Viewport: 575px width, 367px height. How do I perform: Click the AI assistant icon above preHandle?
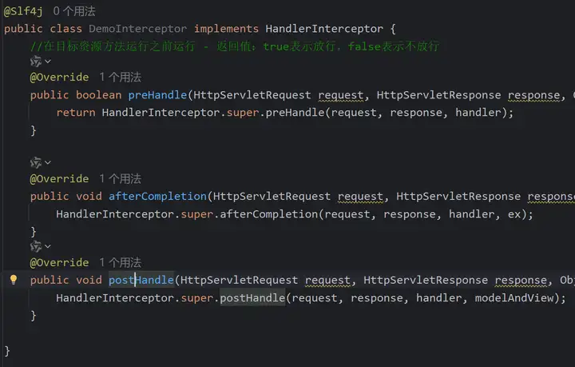[x=36, y=62]
